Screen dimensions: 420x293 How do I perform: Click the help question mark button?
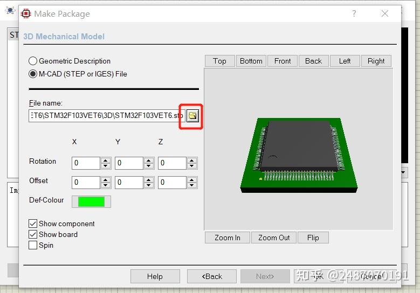(354, 13)
